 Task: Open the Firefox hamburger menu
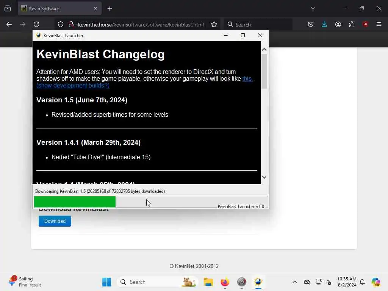coord(379,24)
